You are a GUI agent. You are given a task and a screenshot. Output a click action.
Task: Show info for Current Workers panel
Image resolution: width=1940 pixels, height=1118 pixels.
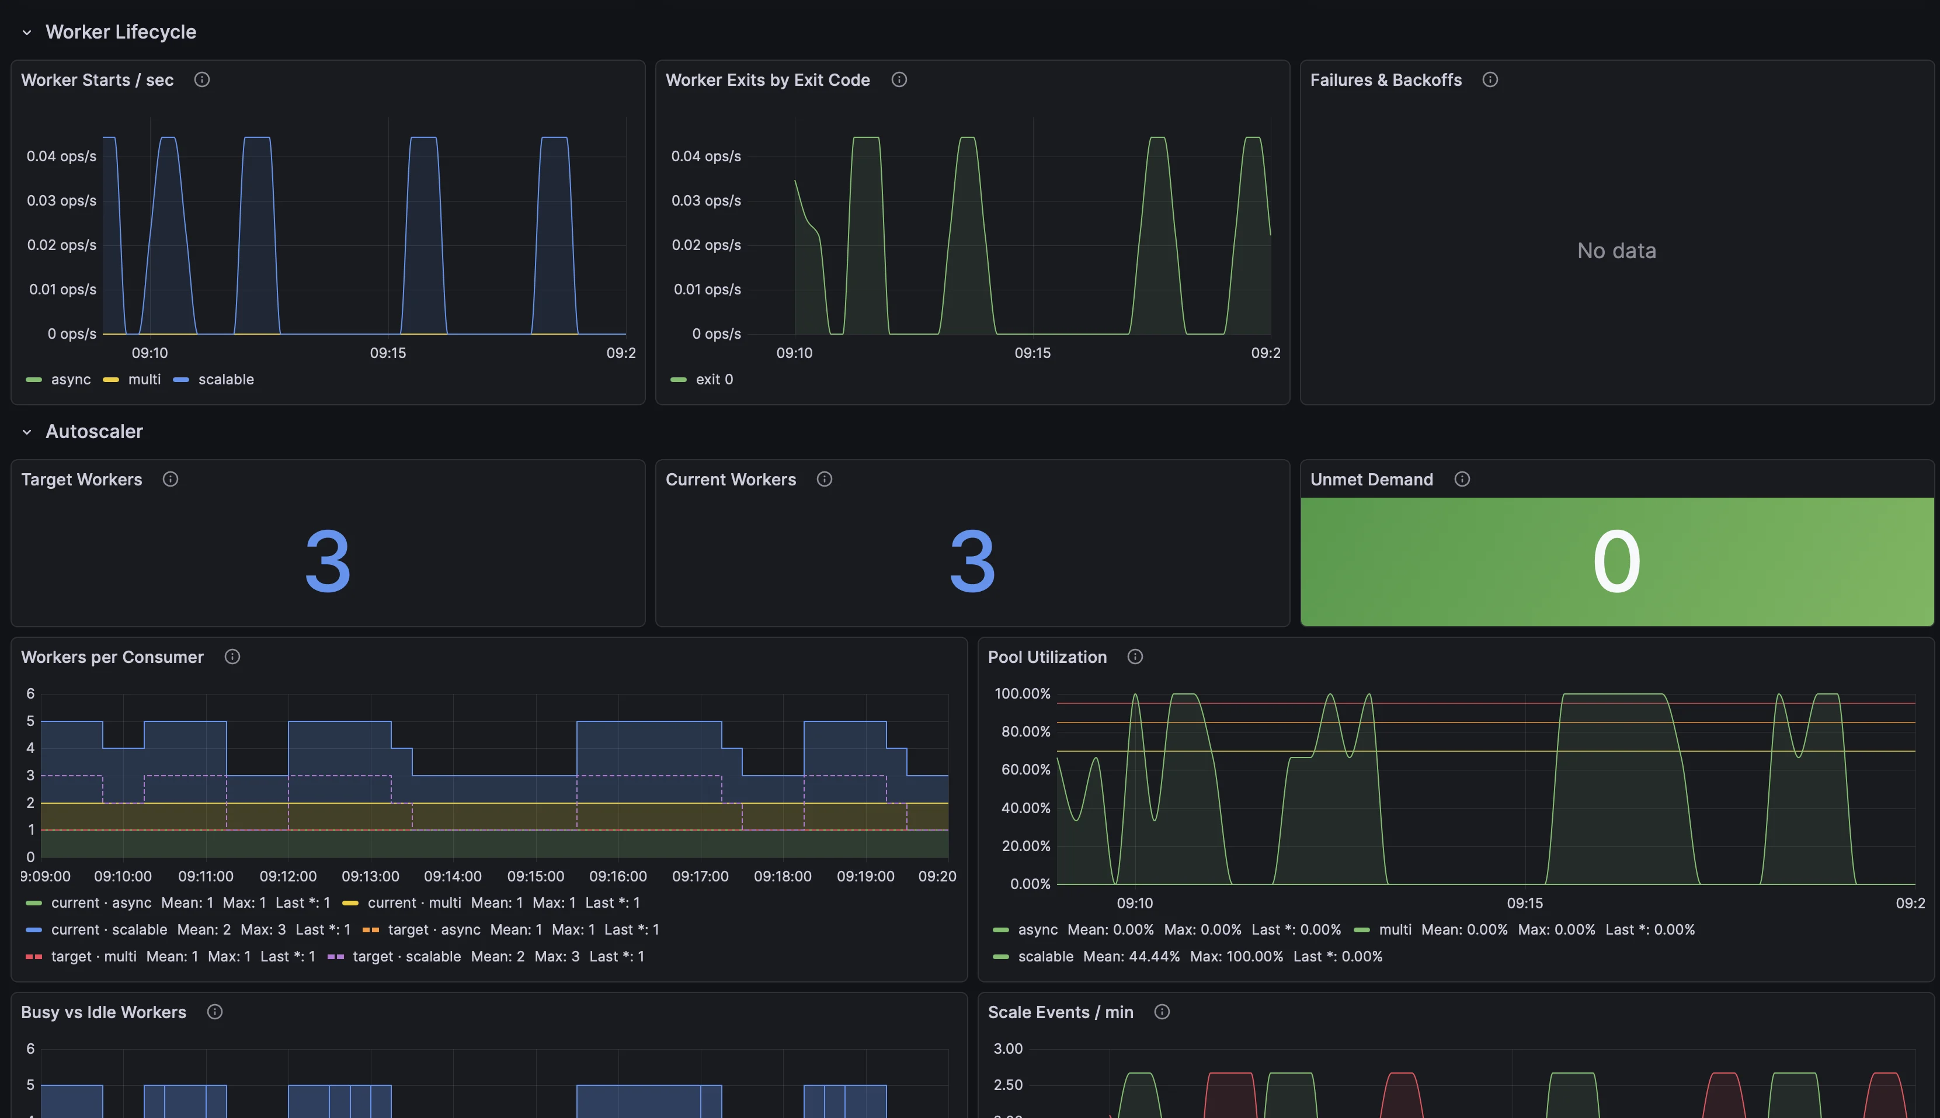click(825, 479)
